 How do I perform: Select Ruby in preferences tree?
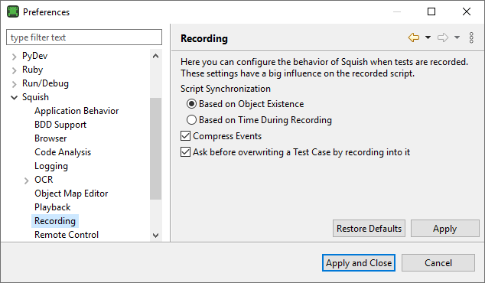(32, 70)
